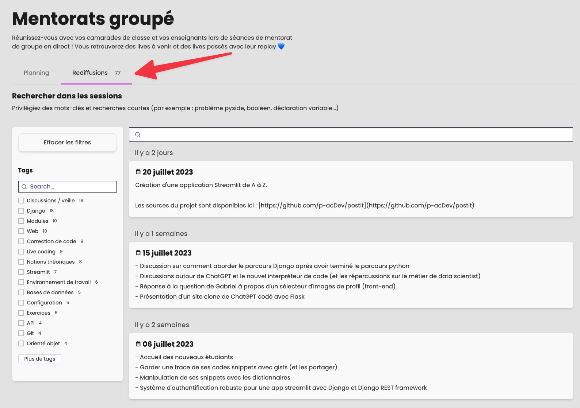Open the 20 juillet 2023 session title

(x=168, y=172)
